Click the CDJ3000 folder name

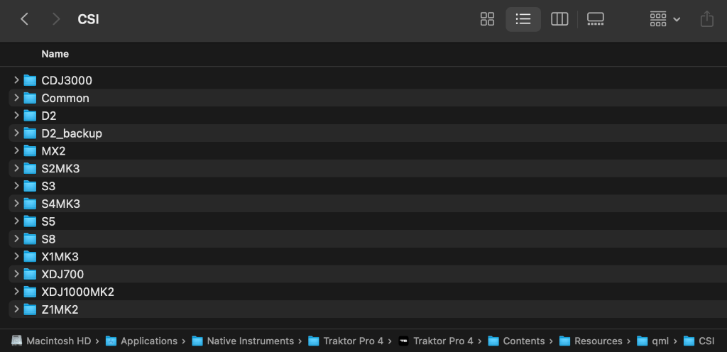click(67, 81)
